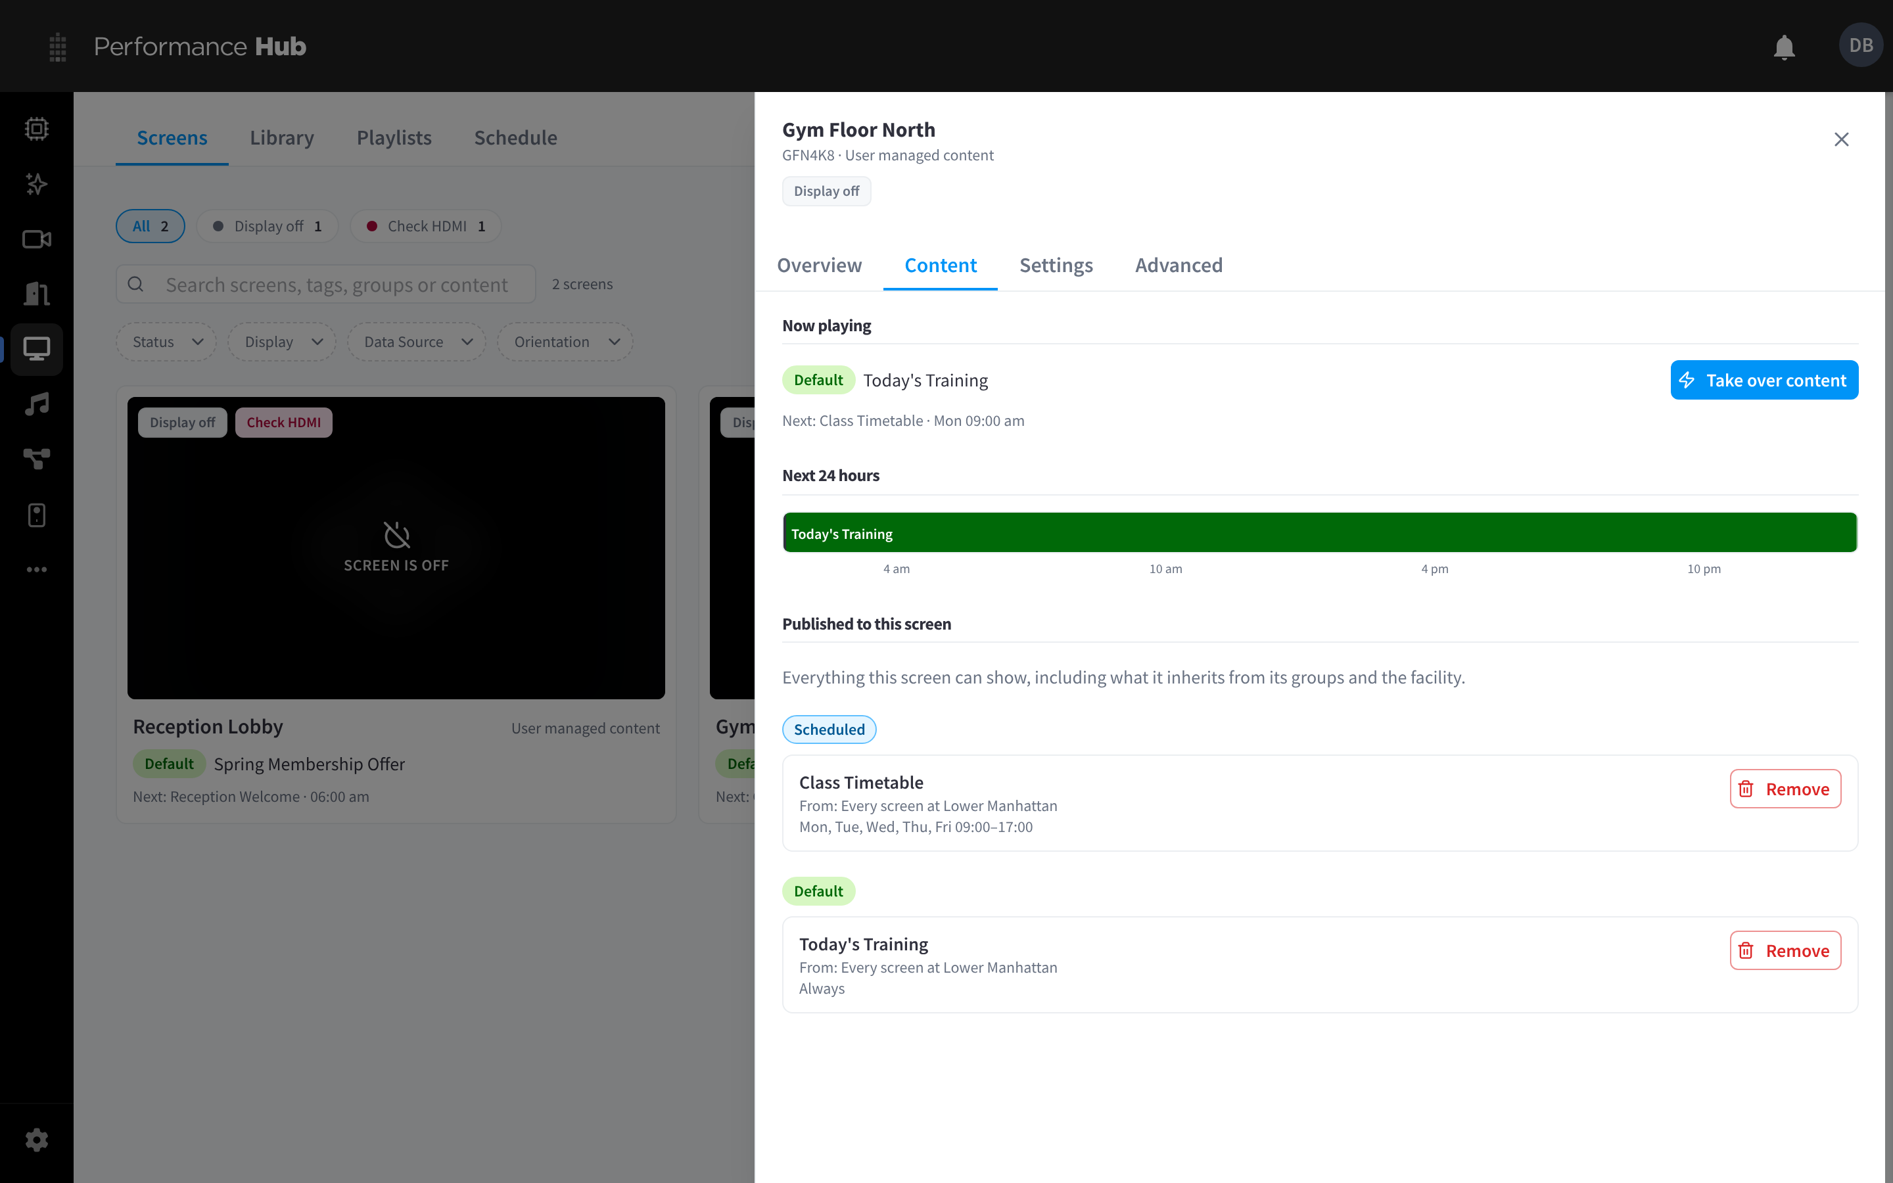1893x1183 pixels.
Task: Close the Gym Floor North panel
Action: coord(1841,139)
